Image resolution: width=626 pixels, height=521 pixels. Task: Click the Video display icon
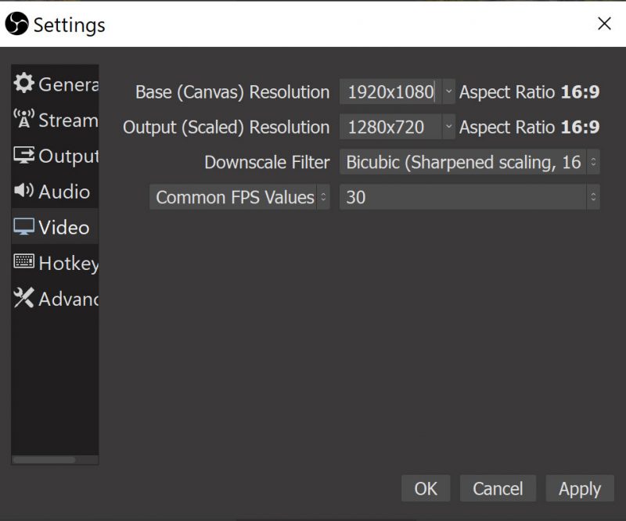(24, 227)
